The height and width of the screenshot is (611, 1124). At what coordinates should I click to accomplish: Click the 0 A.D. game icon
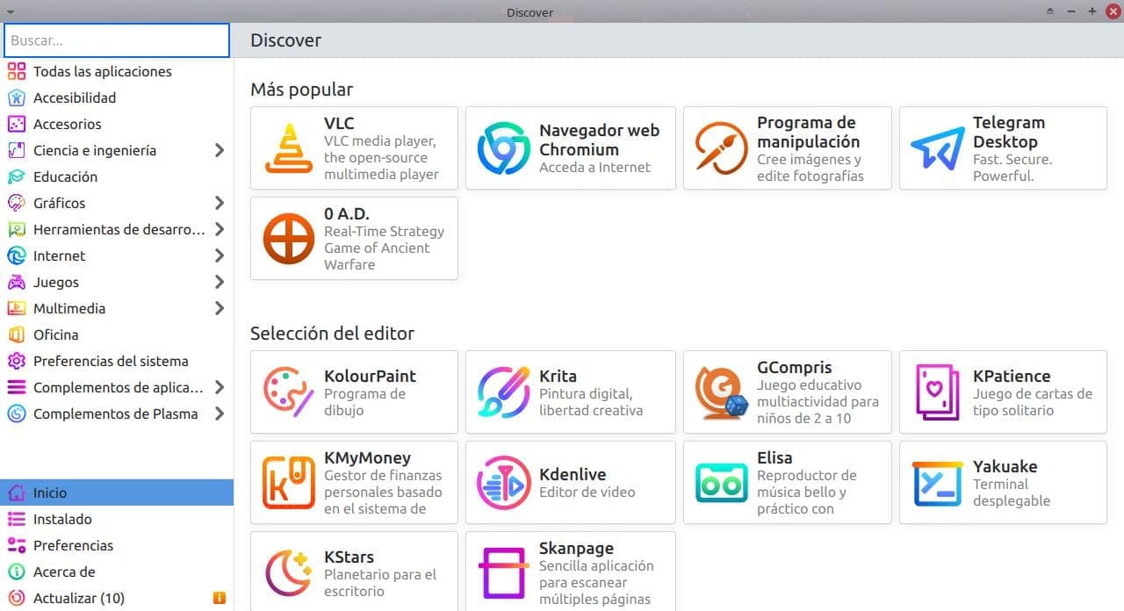tap(288, 239)
